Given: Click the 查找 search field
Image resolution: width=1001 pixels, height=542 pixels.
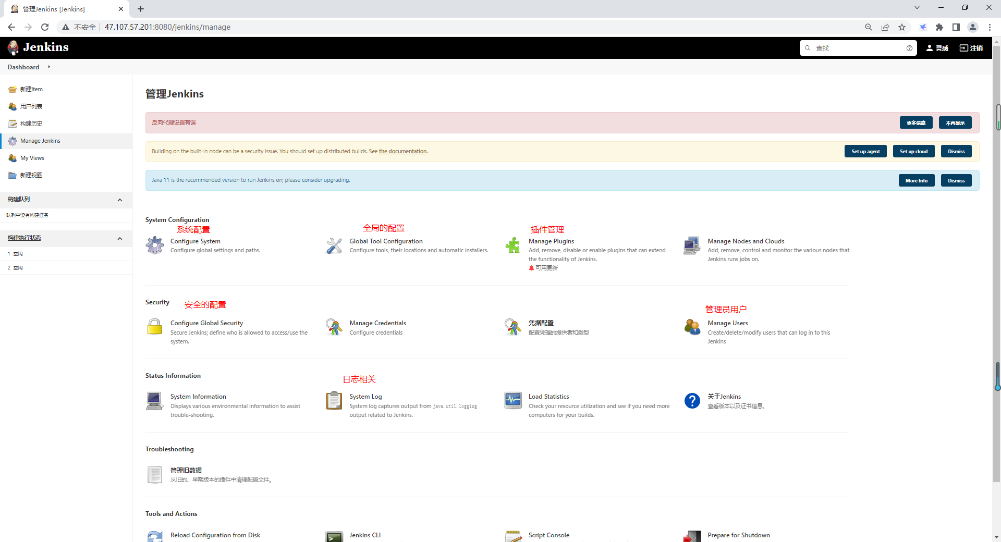Looking at the screenshot, I should [858, 48].
